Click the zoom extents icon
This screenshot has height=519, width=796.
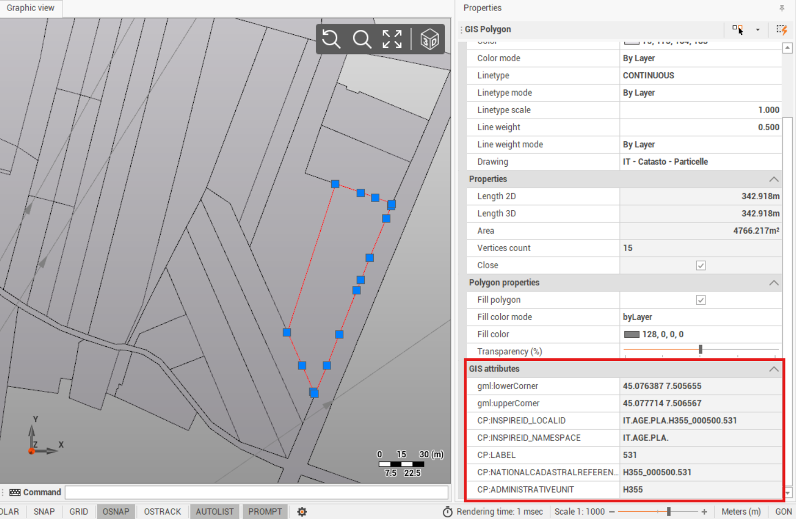click(392, 39)
